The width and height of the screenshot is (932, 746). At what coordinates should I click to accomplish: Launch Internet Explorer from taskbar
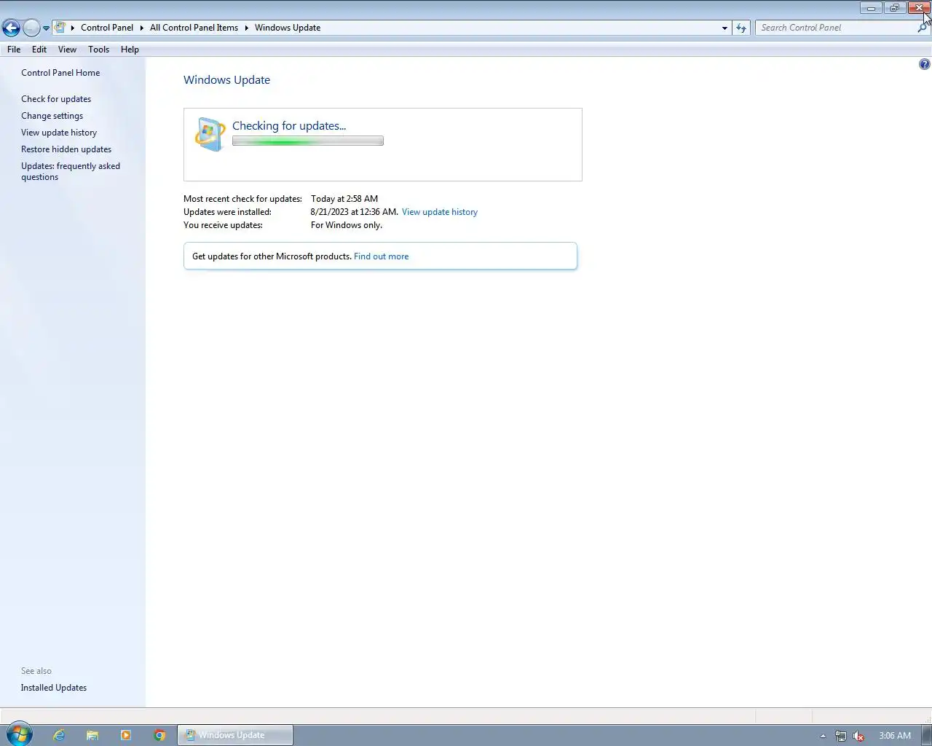click(x=59, y=735)
